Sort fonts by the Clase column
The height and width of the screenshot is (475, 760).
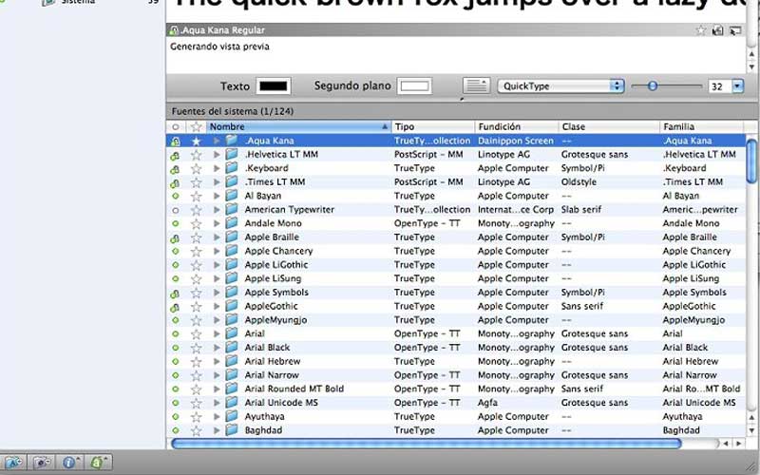tap(609, 126)
